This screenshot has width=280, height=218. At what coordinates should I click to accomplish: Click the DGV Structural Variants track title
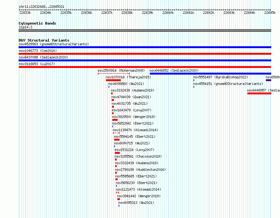[44, 40]
